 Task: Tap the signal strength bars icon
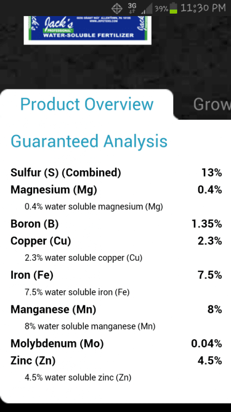147,9
